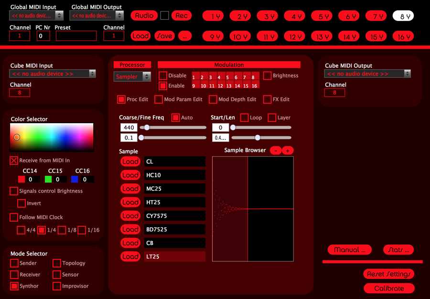Screen dimensions: 430x299
Task: Toggle the Proc Edit checkbox
Action: 121,99
